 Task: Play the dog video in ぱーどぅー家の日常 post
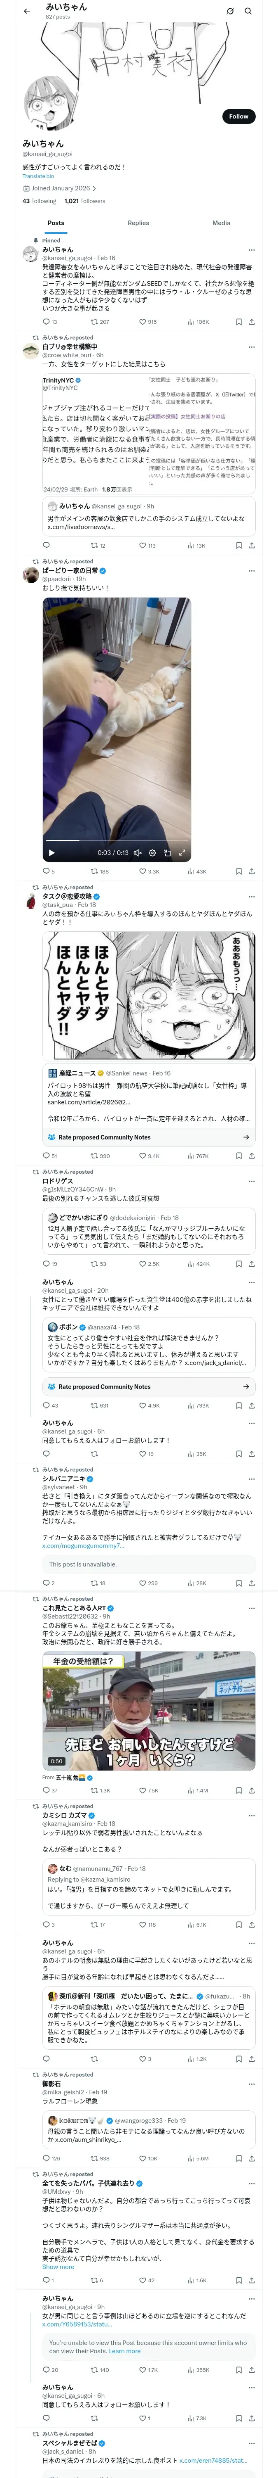coord(52,852)
